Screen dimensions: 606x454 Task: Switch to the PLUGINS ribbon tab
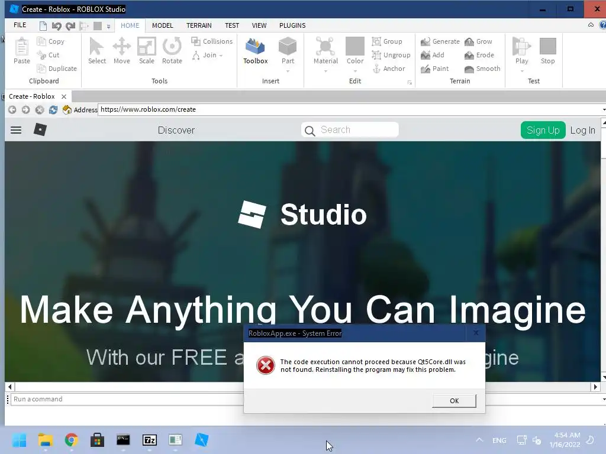pyautogui.click(x=292, y=25)
